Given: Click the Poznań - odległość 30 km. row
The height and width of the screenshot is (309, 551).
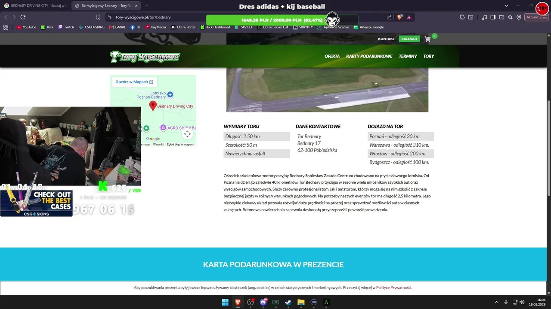Looking at the screenshot, I should 401,136.
